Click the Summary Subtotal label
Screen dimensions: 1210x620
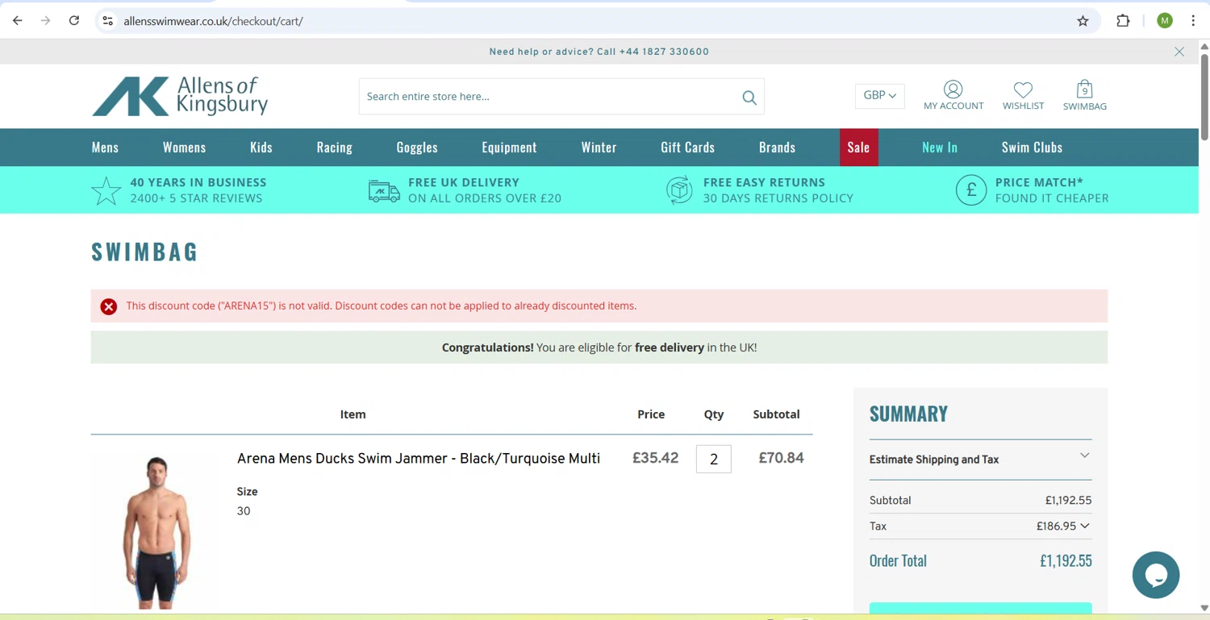tap(890, 500)
